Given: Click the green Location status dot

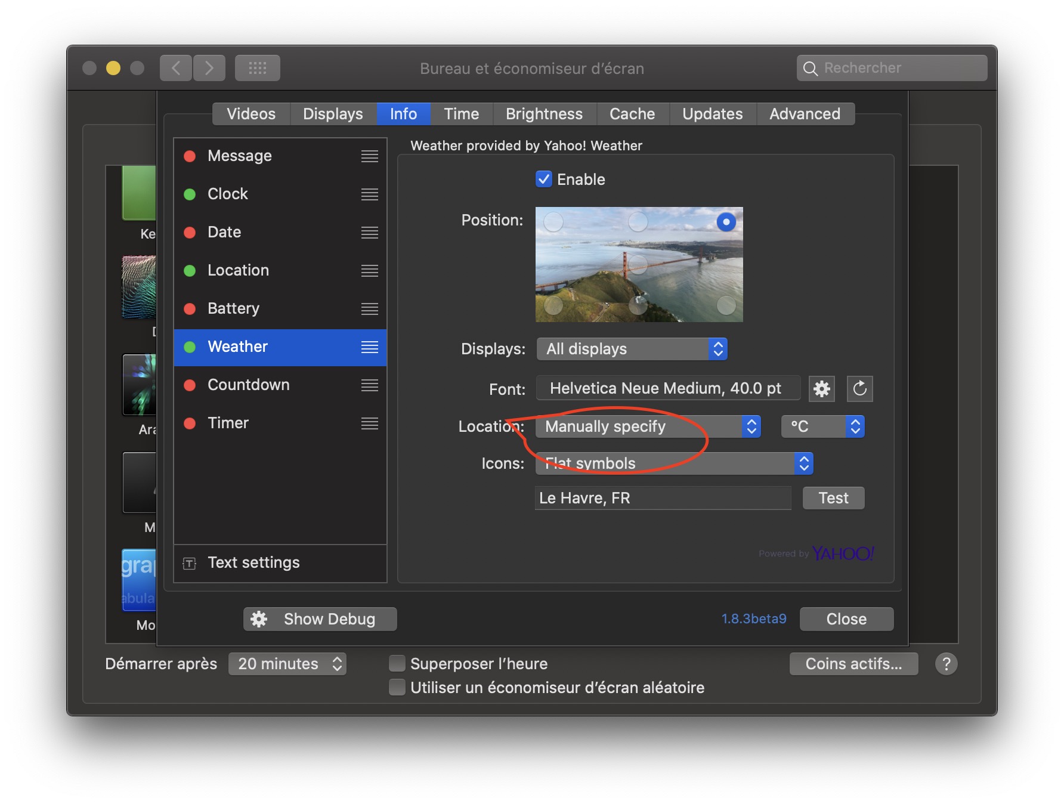Looking at the screenshot, I should pos(190,271).
